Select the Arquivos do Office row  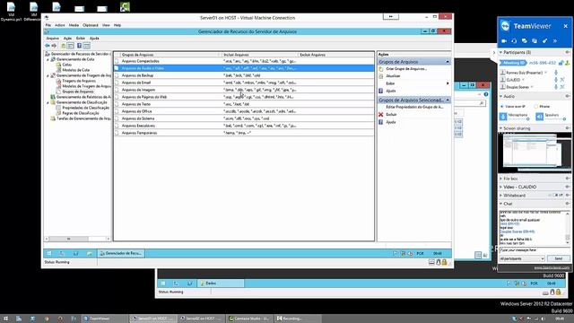(244, 111)
